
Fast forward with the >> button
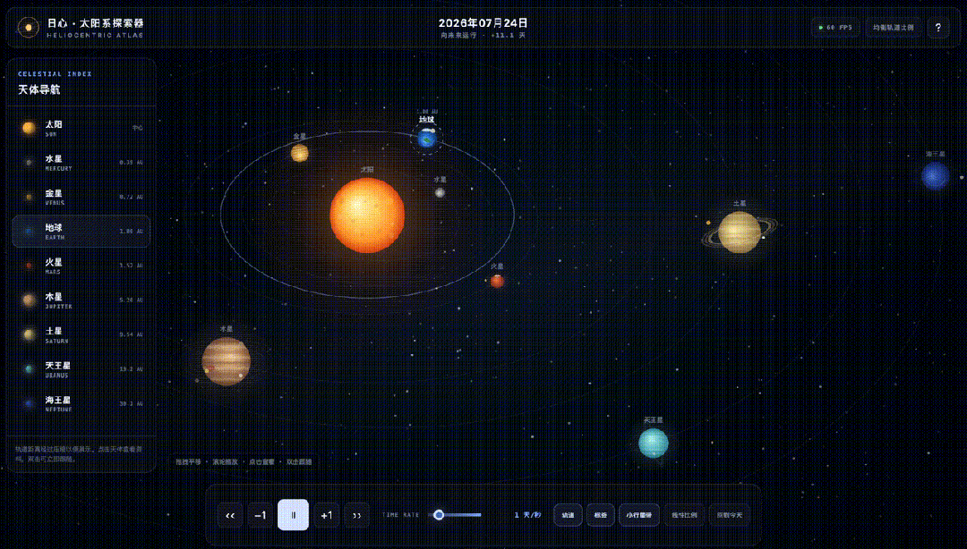pyautogui.click(x=356, y=515)
